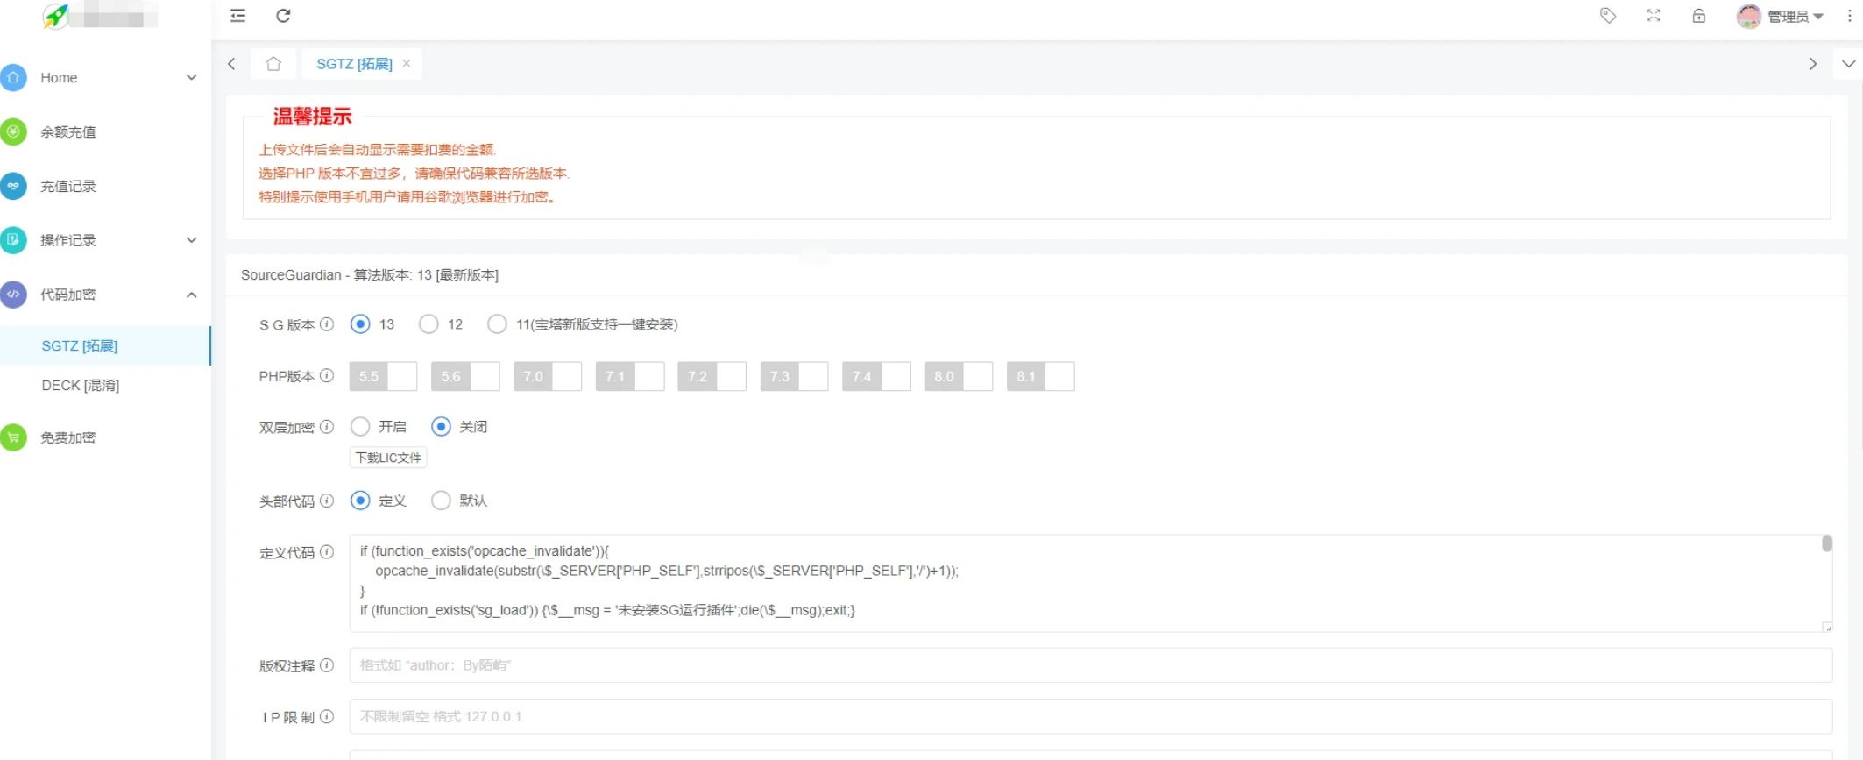Open the vertical three-dot more menu
Screen dimensions: 1863x760
click(1849, 16)
